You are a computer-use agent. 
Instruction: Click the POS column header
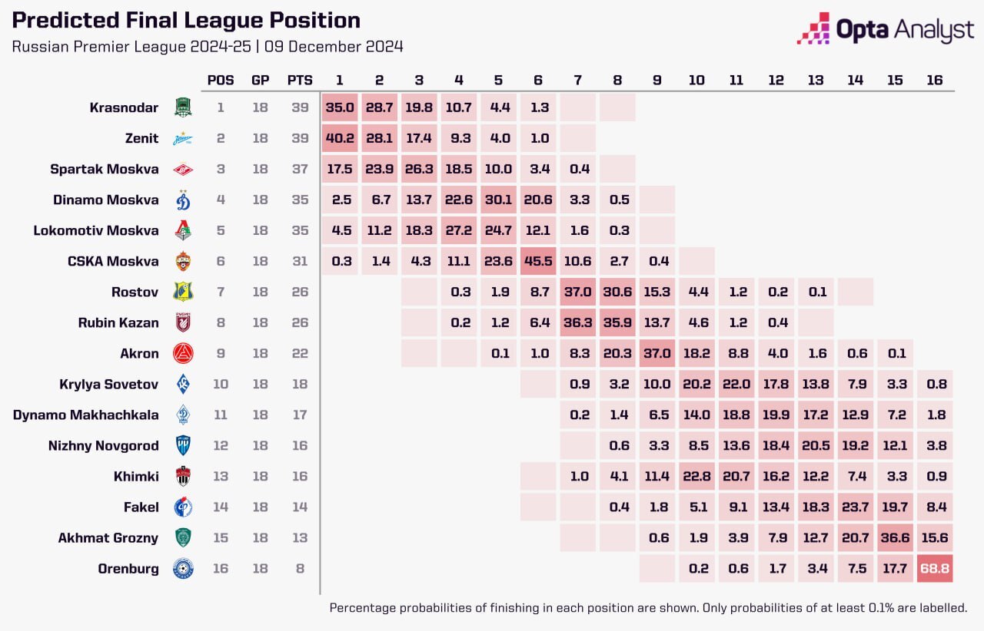tap(221, 80)
